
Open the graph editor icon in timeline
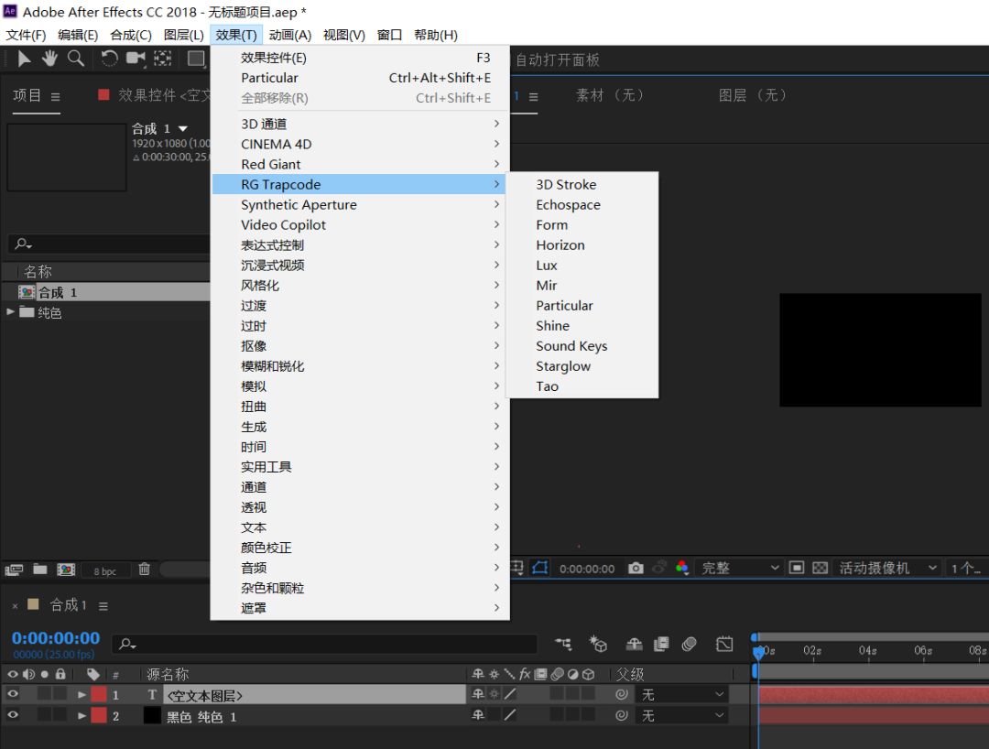click(724, 644)
